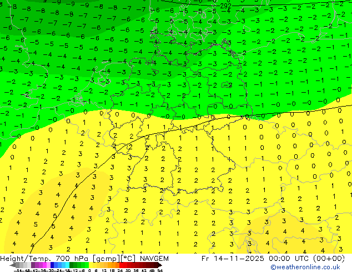
Task: Click the 00:00 UTC (00+00) time label
Action: point(306,259)
